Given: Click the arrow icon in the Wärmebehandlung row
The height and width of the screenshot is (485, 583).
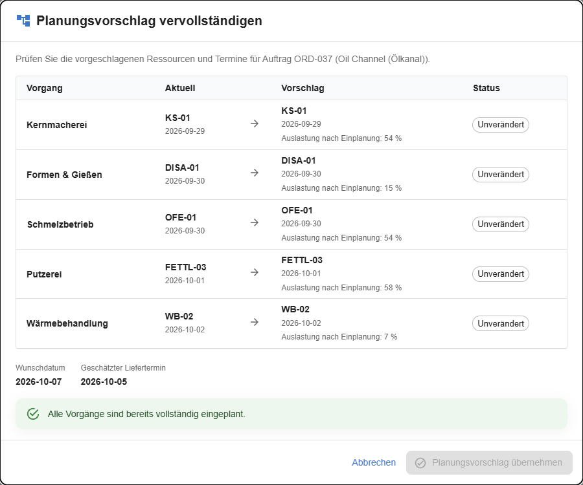Looking at the screenshot, I should pyautogui.click(x=255, y=322).
